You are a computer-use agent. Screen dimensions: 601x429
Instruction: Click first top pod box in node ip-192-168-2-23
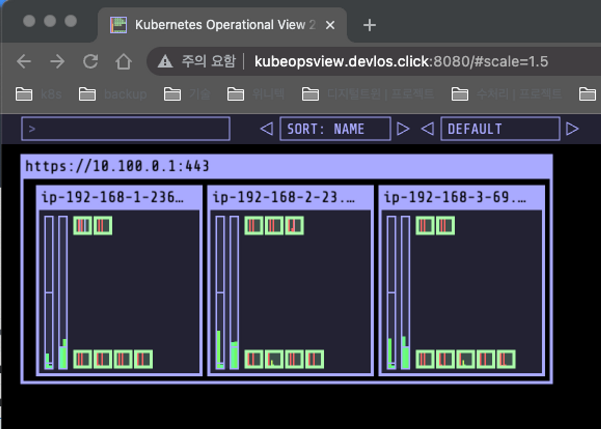pos(254,226)
